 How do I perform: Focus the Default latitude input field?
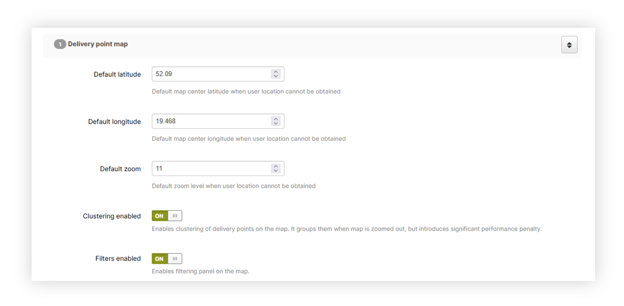pyautogui.click(x=211, y=74)
